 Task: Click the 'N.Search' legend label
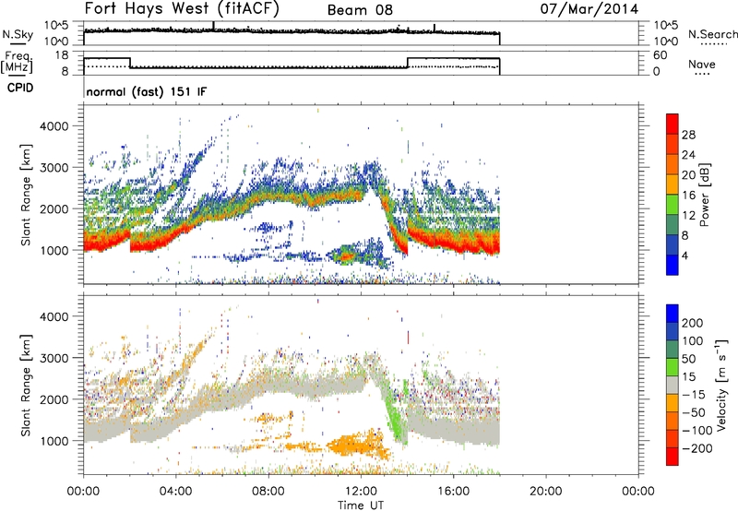(712, 34)
